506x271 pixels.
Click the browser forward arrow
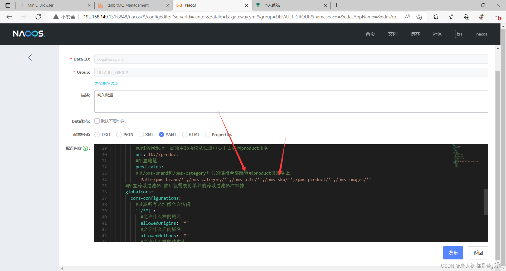[x=24, y=17]
